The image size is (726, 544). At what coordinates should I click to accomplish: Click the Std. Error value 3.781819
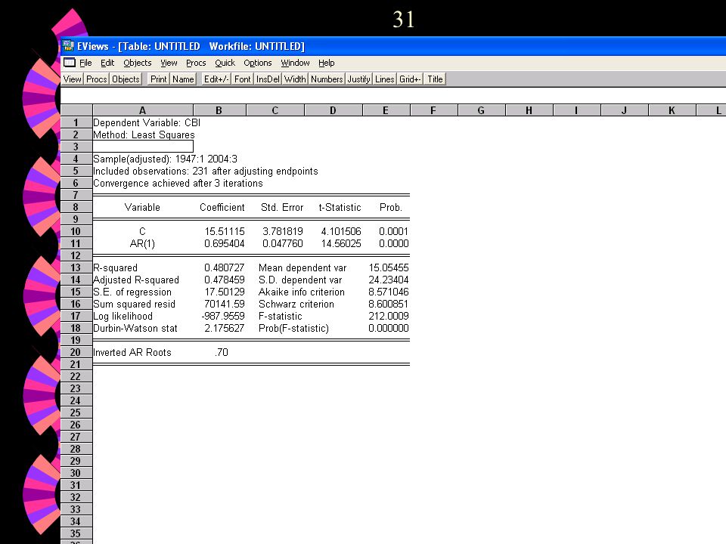(282, 231)
